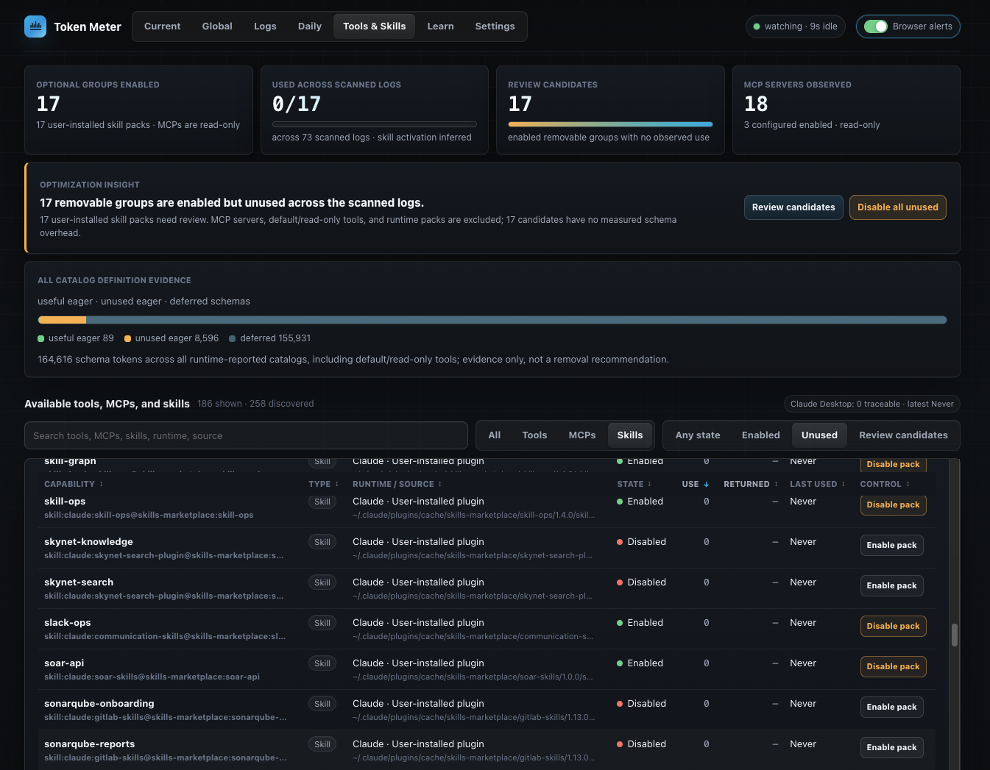Click the table's vertical scrollbar thumb
This screenshot has width=990, height=770.
pos(955,635)
